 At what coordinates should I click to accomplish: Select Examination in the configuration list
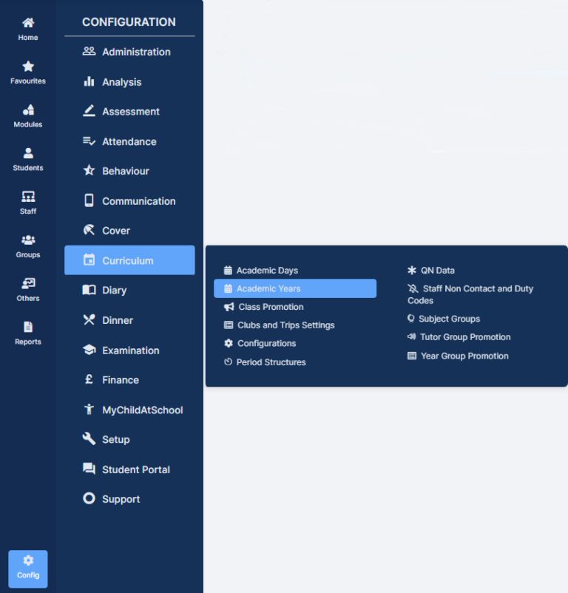point(129,350)
